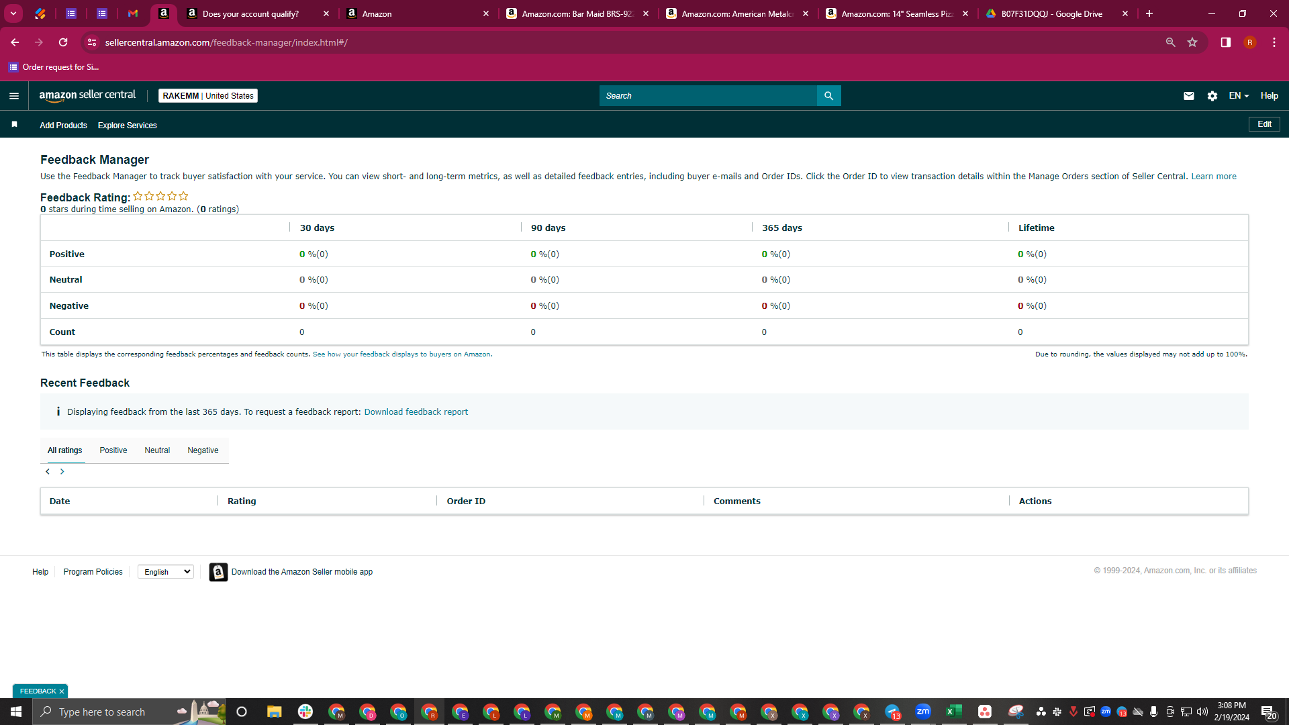
Task: Open the Gmail pinned tab
Action: [133, 13]
